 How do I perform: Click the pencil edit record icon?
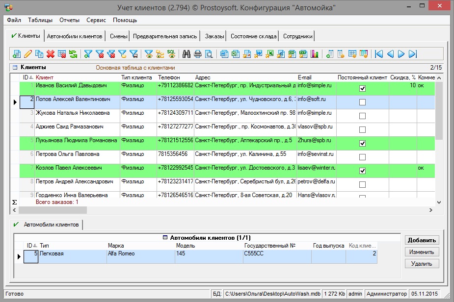click(28, 54)
